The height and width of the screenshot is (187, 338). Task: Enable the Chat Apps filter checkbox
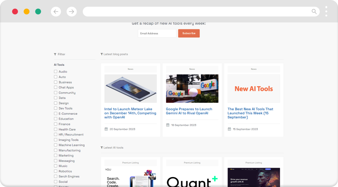coord(56,87)
